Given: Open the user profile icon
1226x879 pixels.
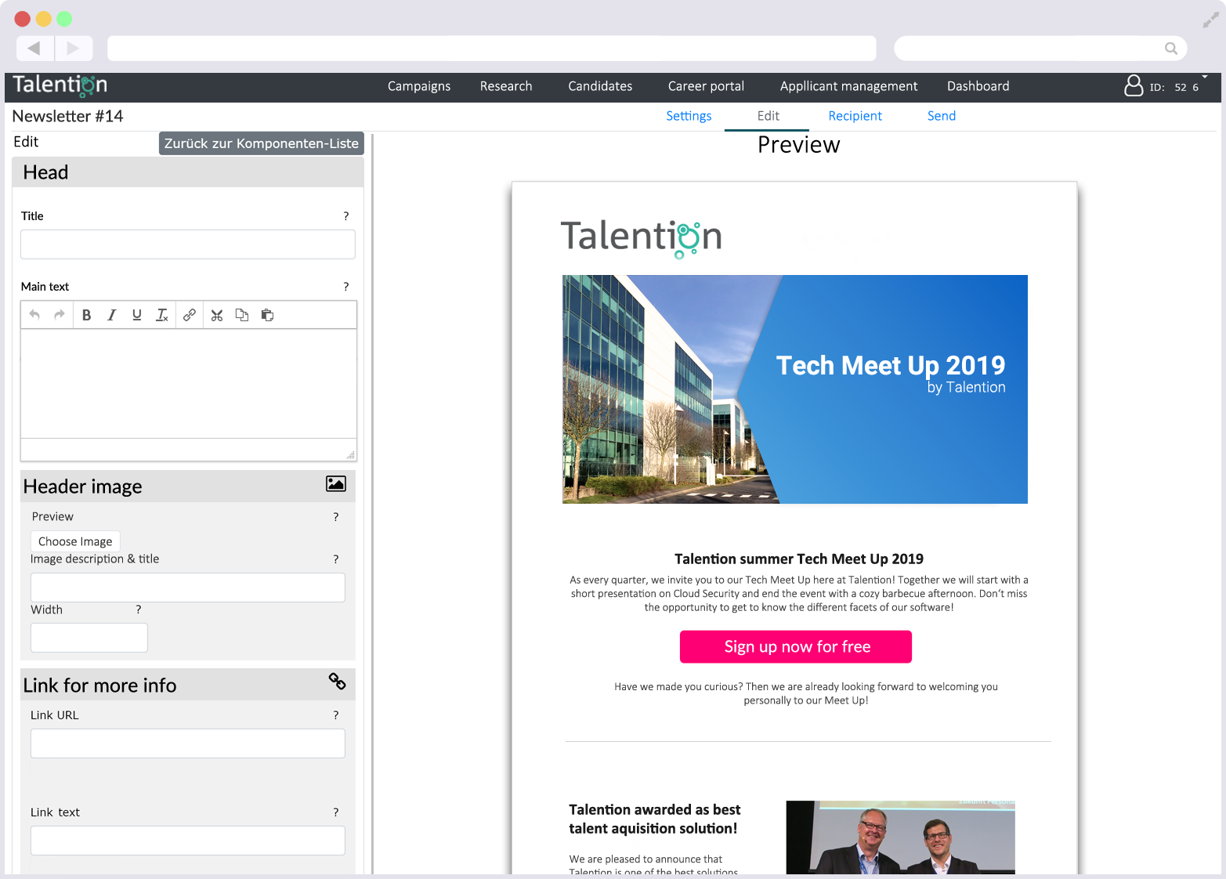Looking at the screenshot, I should coord(1134,85).
